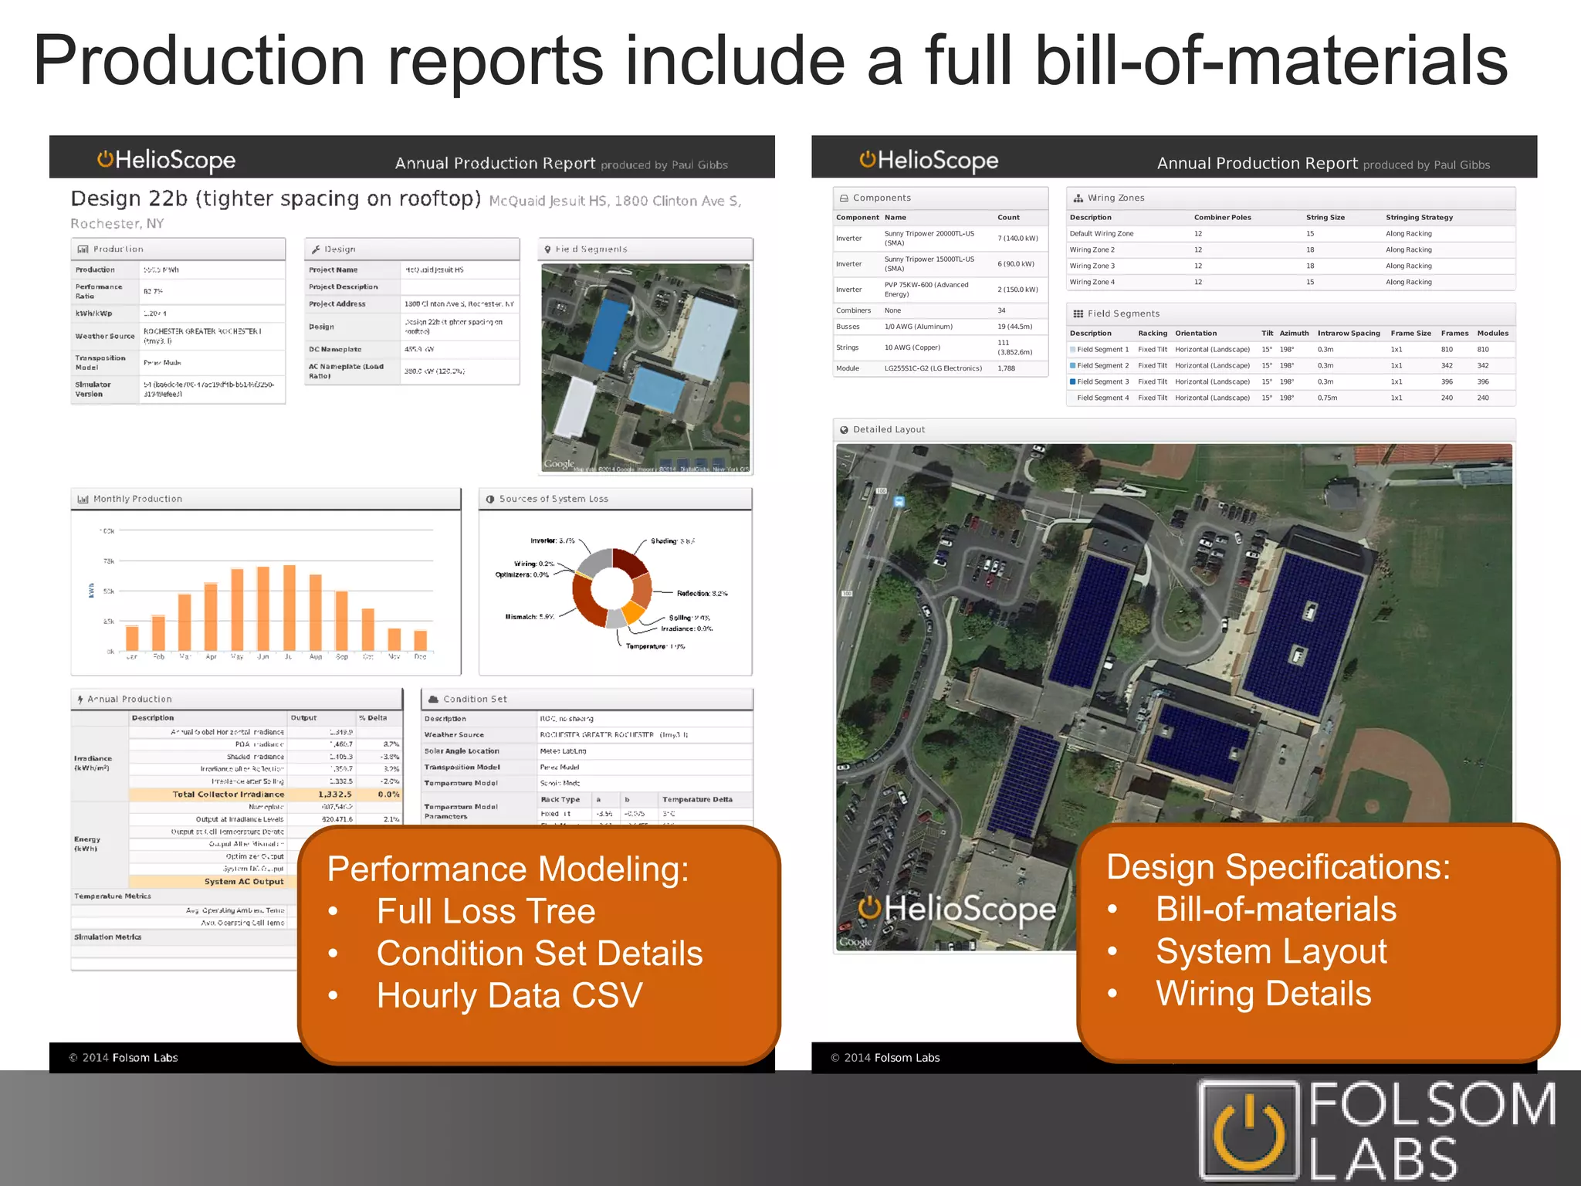This screenshot has width=1581, height=1186.
Task: Click the Field Segment 1 light blue color swatch
Action: [1072, 350]
